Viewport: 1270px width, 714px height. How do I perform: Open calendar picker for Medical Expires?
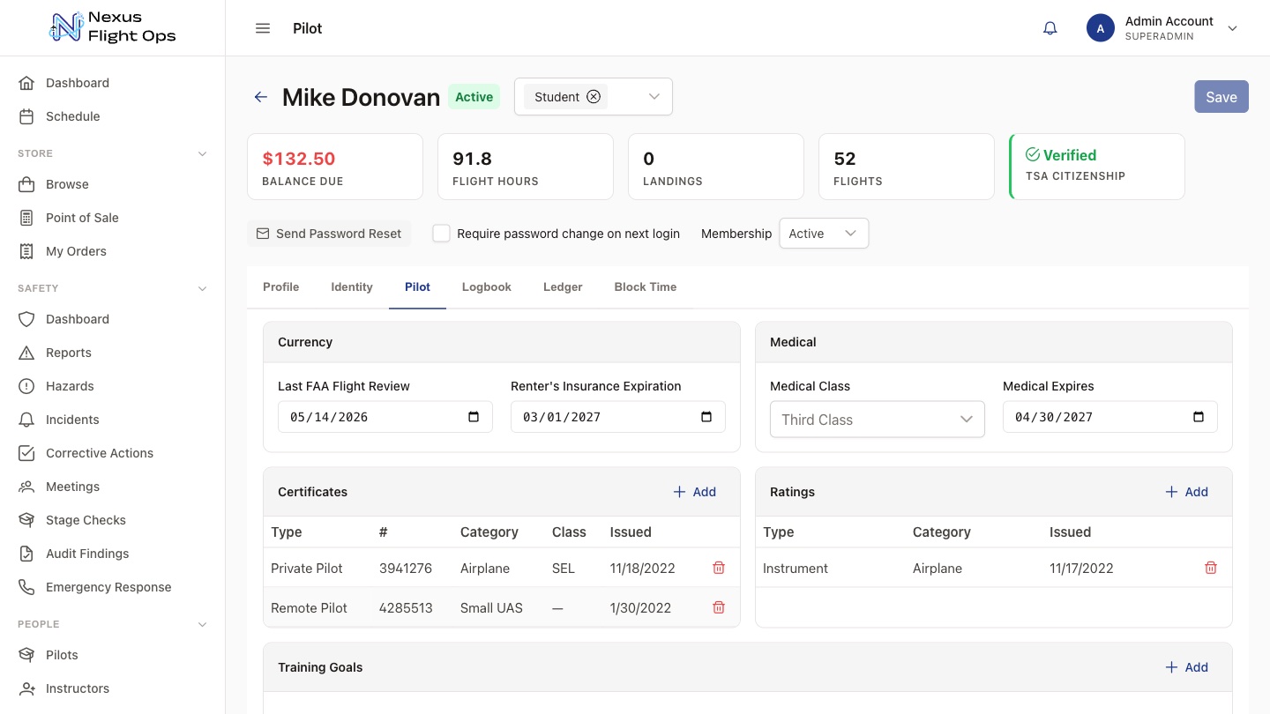[1199, 417]
